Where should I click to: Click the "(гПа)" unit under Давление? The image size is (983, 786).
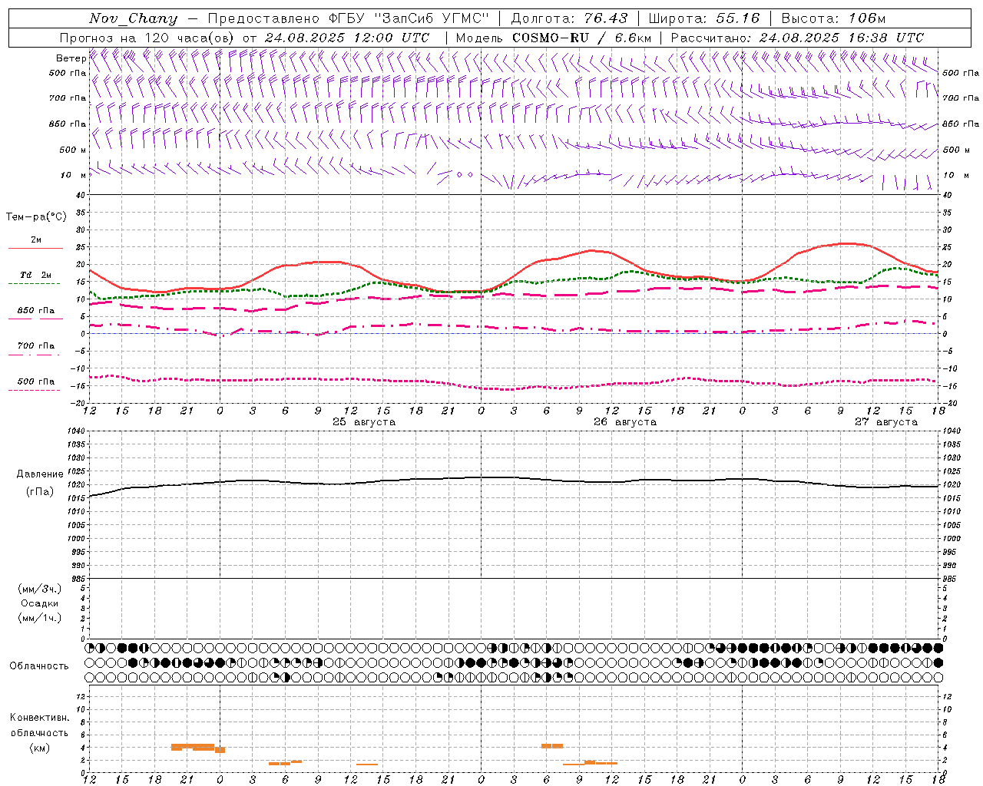40,491
